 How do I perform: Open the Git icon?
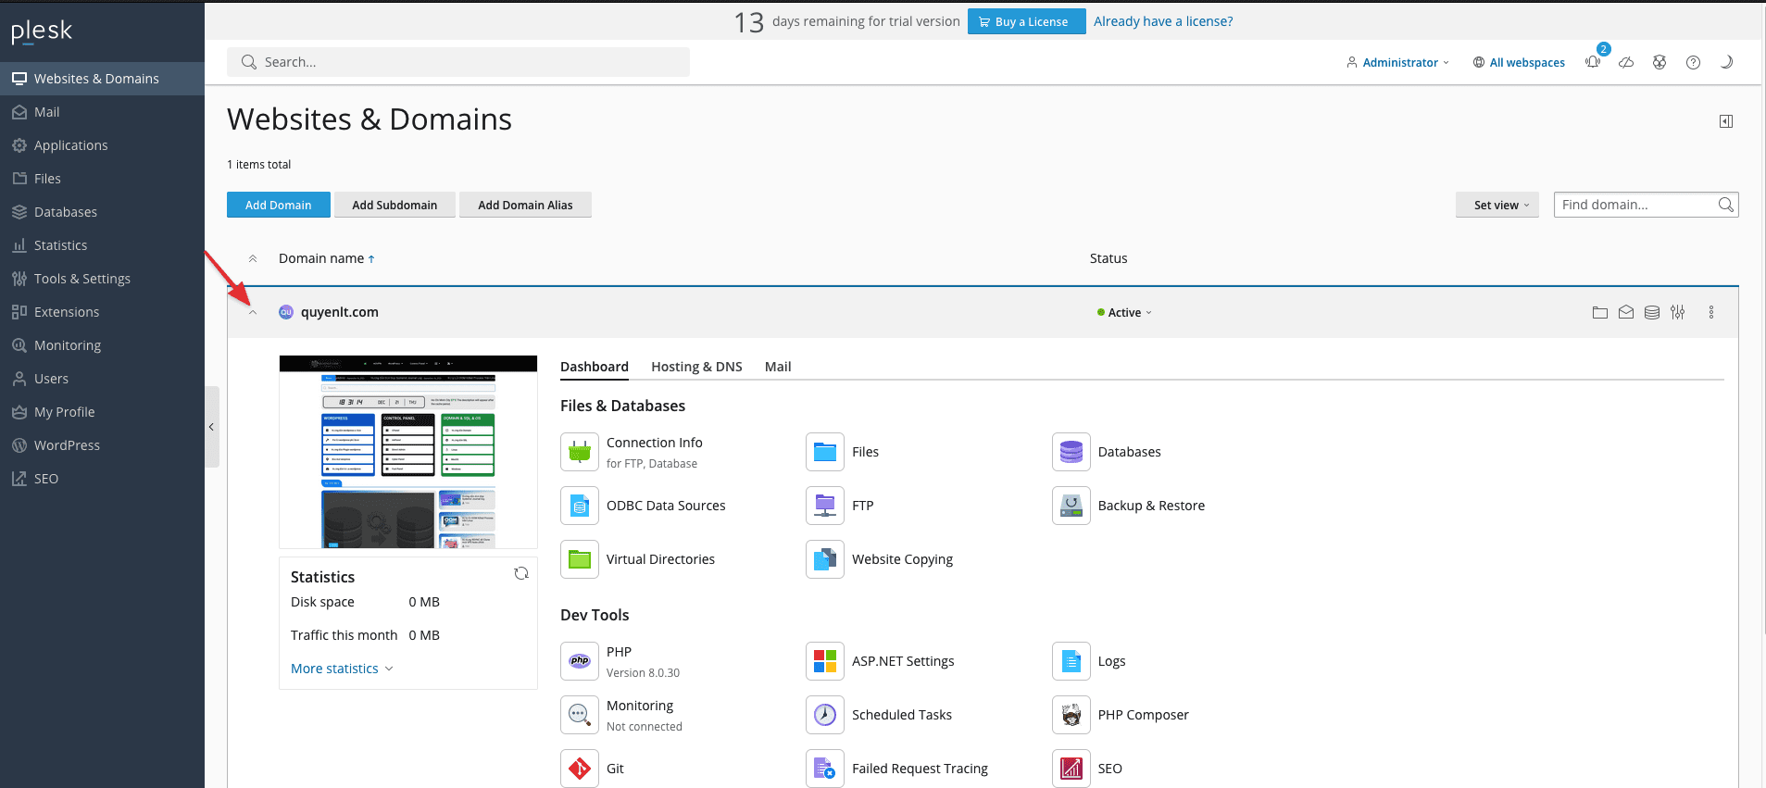(580, 769)
